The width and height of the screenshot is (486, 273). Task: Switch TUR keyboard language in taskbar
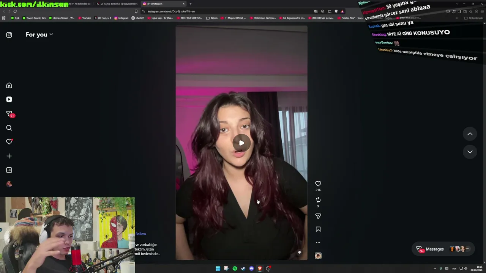[454, 268]
